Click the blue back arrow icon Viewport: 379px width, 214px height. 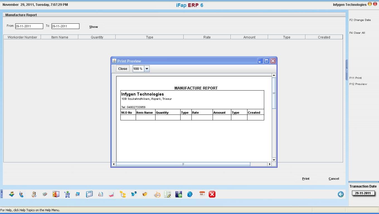[x=341, y=194]
